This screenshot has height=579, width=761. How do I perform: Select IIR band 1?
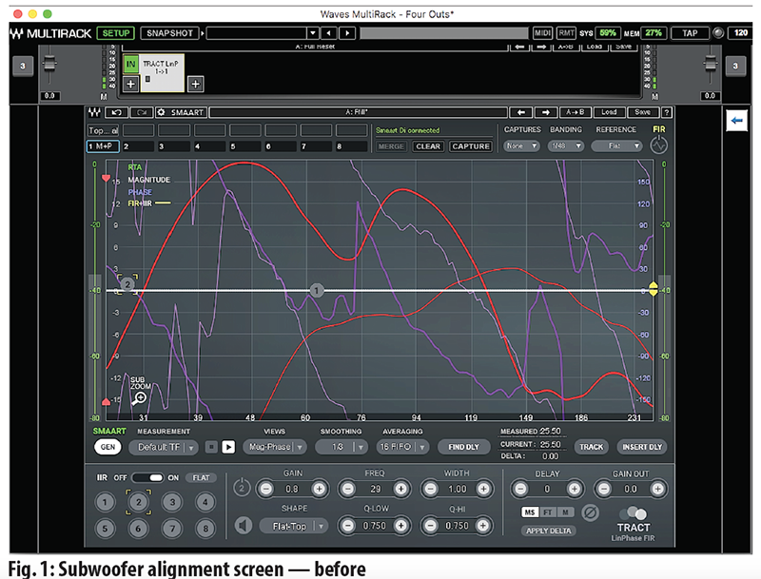coord(105,502)
